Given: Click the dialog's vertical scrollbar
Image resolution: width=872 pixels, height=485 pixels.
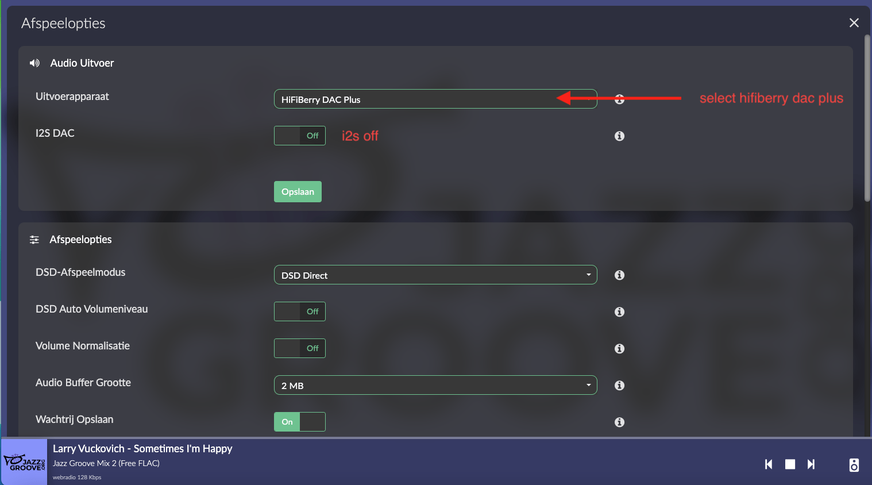Looking at the screenshot, I should click(867, 118).
